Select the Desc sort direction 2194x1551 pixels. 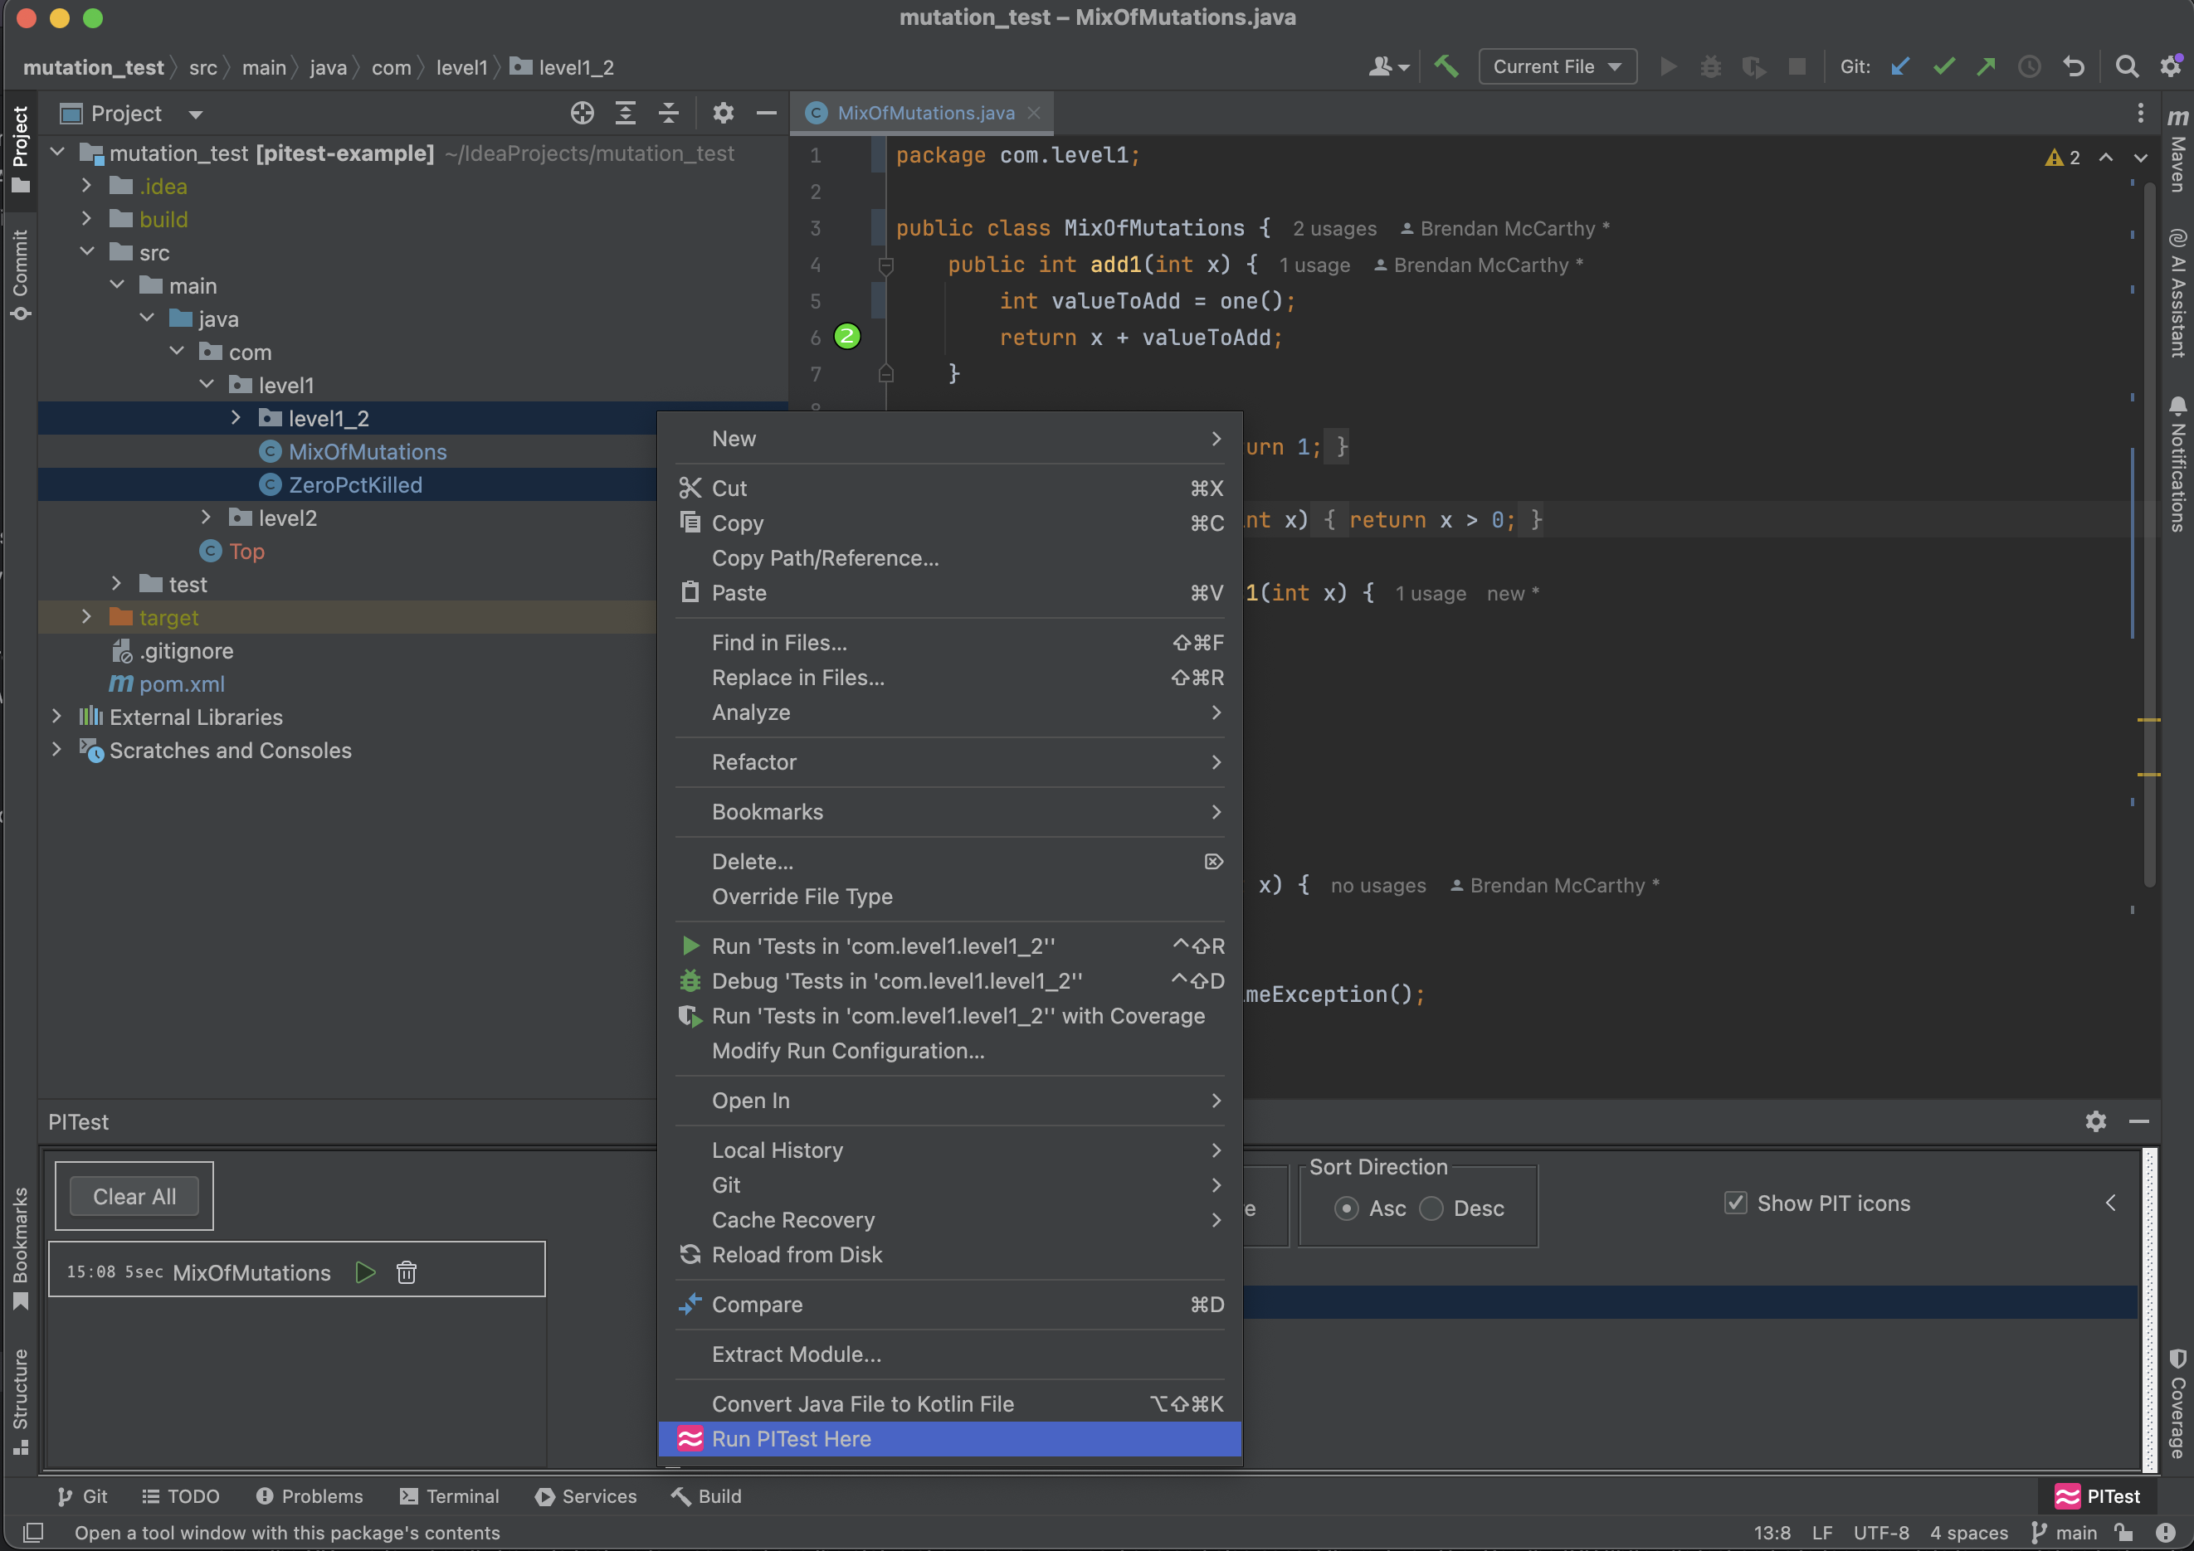pos(1431,1208)
